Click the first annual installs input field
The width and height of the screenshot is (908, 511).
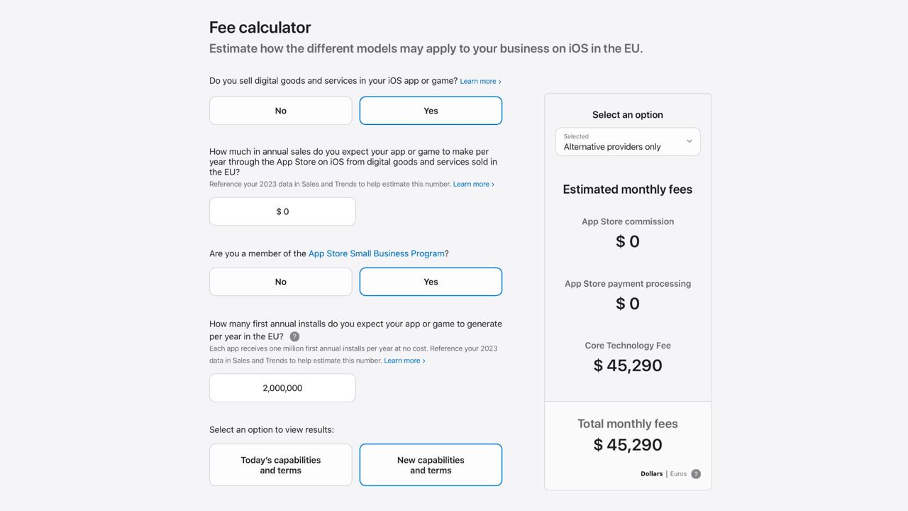point(282,388)
